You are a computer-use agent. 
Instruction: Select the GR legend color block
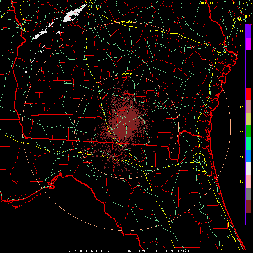[248, 106]
